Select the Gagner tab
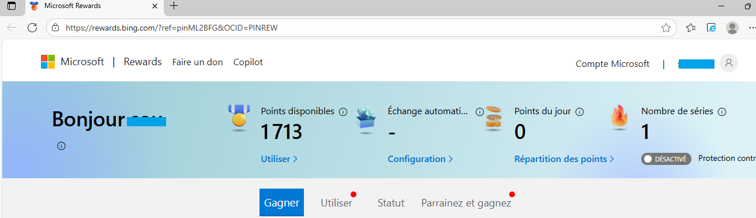The height and width of the screenshot is (218, 756). pos(281,202)
